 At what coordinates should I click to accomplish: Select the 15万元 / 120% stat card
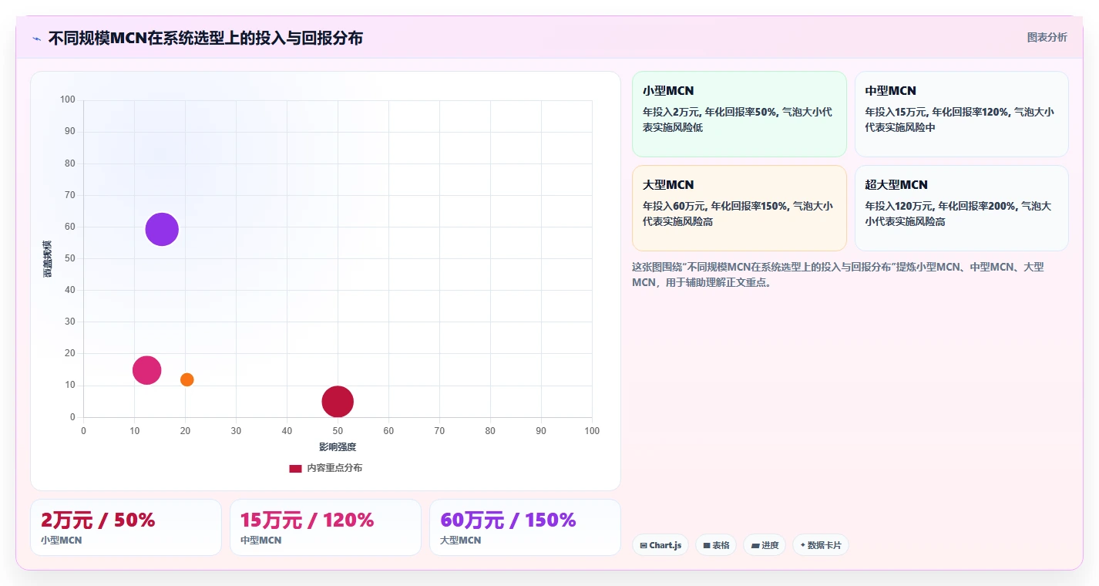(325, 527)
